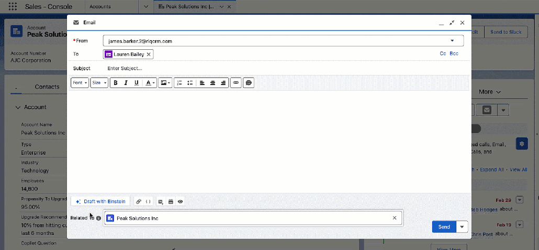
Task: Click the calendar icon in the bottom toolbar
Action: (x=171, y=201)
